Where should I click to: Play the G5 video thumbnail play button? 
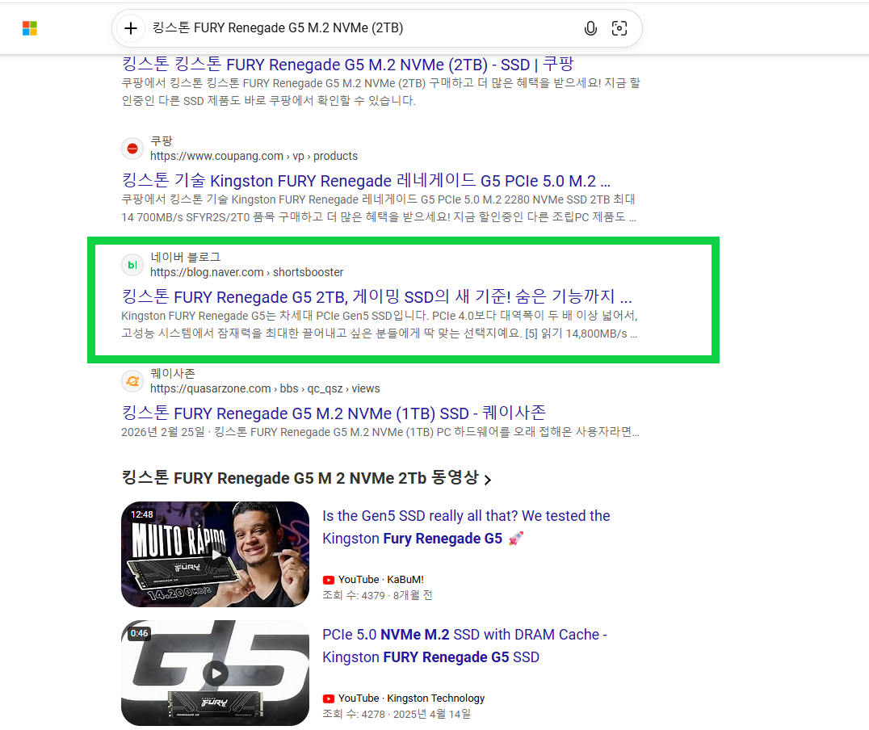(216, 673)
